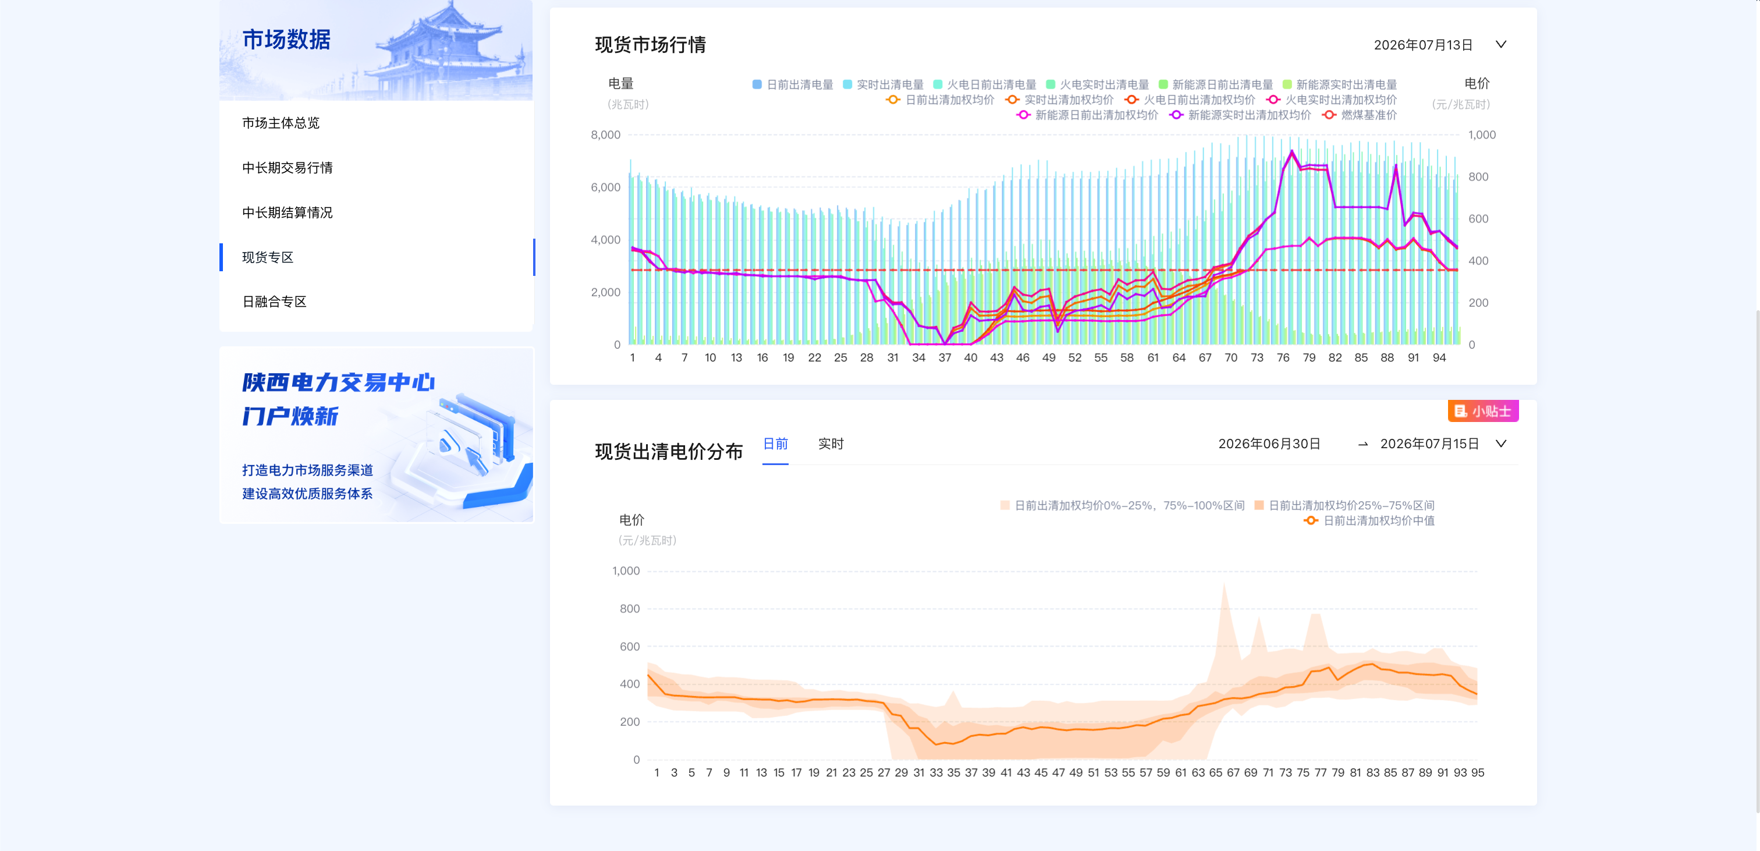
Task: Toggle 火电实时出清加权均价 legend line
Action: (1330, 100)
